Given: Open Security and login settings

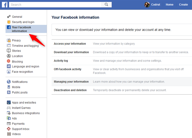Looking at the screenshot, I should click(23, 22).
